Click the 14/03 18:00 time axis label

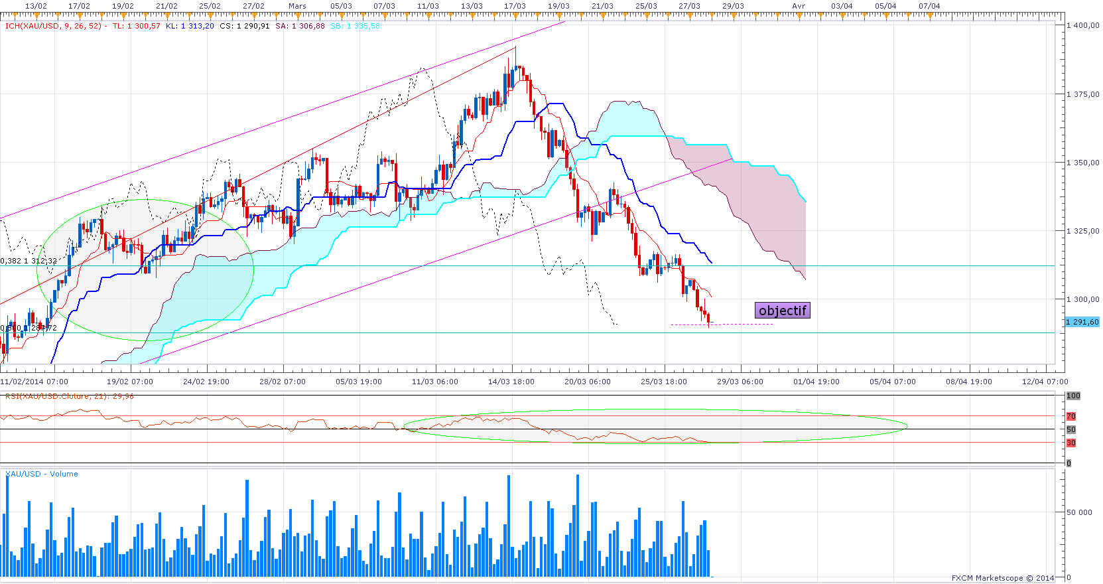tap(511, 382)
